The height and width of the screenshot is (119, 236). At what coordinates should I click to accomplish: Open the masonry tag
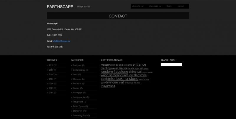pyautogui.click(x=106, y=65)
